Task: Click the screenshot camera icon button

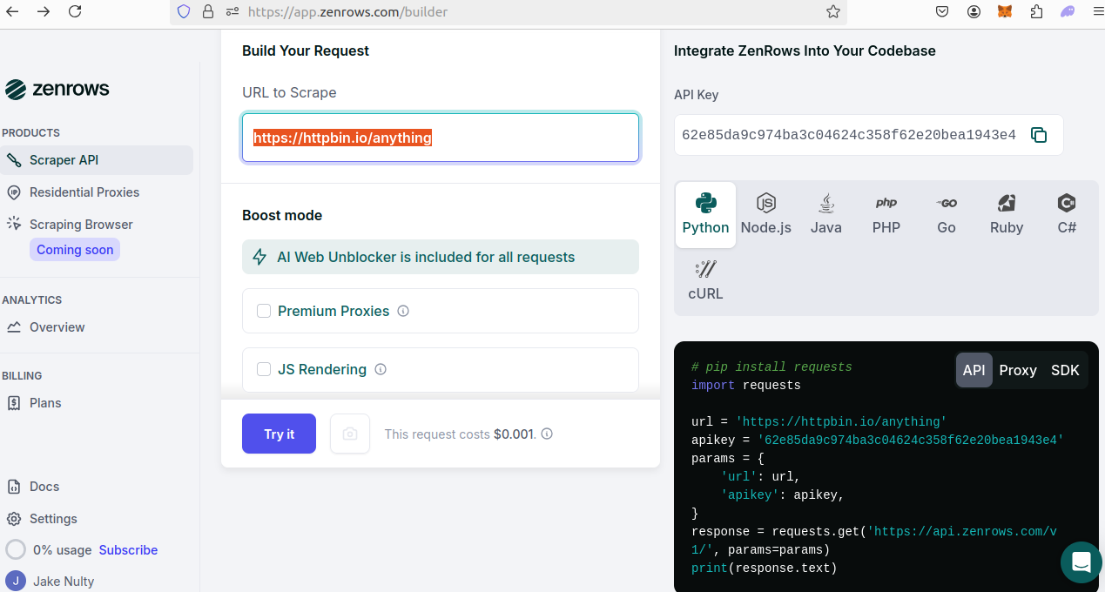Action: click(350, 434)
